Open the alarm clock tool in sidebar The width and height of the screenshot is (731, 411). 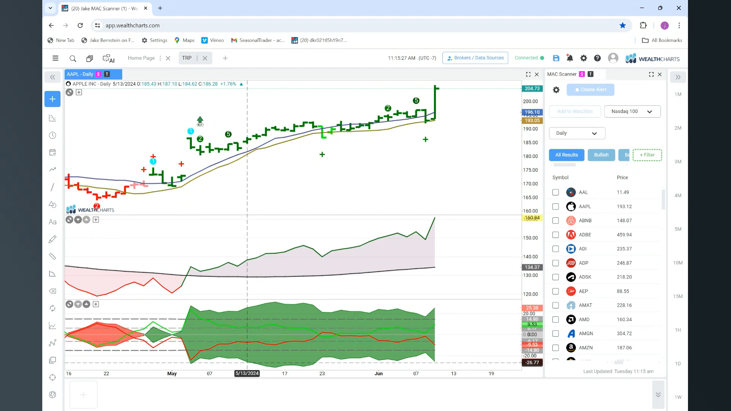(x=53, y=135)
